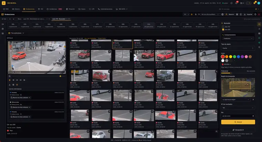The width and height of the screenshot is (262, 142).
Task: Select the pink color swatch
Action: (246, 57)
